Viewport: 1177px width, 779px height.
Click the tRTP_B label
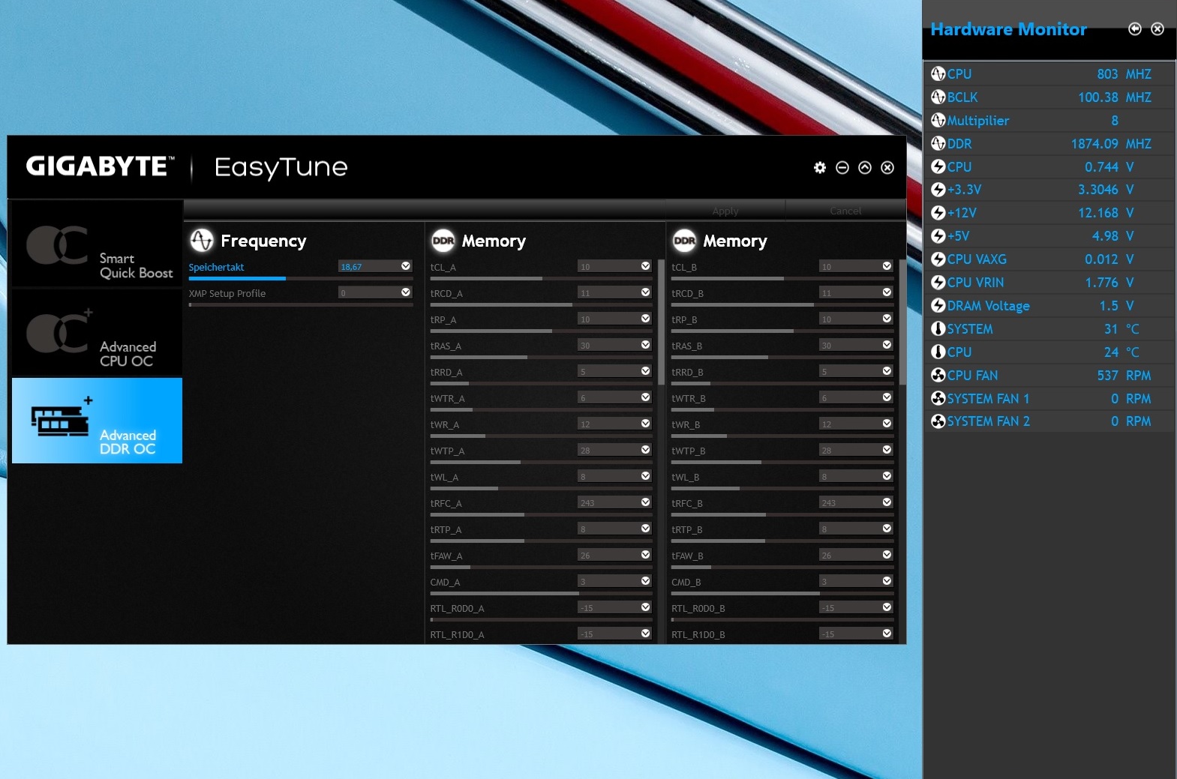pyautogui.click(x=687, y=529)
